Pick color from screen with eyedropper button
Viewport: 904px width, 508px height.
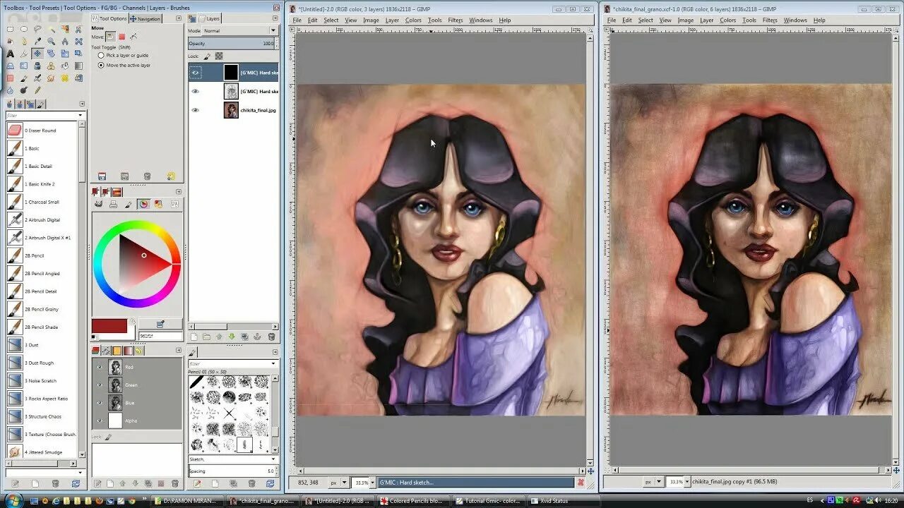160,324
